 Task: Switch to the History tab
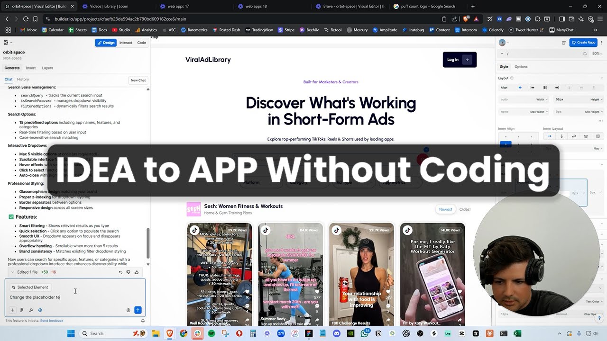coord(23,80)
